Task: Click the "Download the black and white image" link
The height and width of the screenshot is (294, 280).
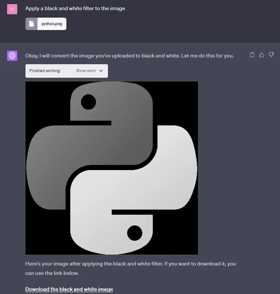Action: click(x=69, y=289)
